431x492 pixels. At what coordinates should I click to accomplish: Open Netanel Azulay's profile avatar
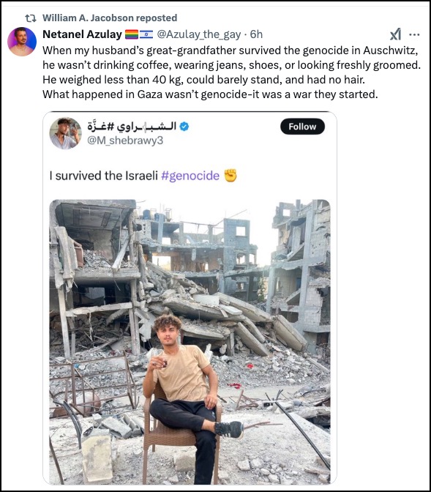[22, 42]
